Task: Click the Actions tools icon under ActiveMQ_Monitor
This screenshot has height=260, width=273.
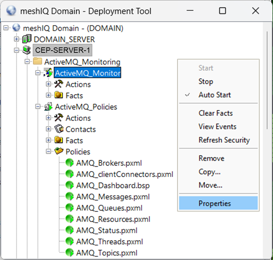Action: (59, 84)
